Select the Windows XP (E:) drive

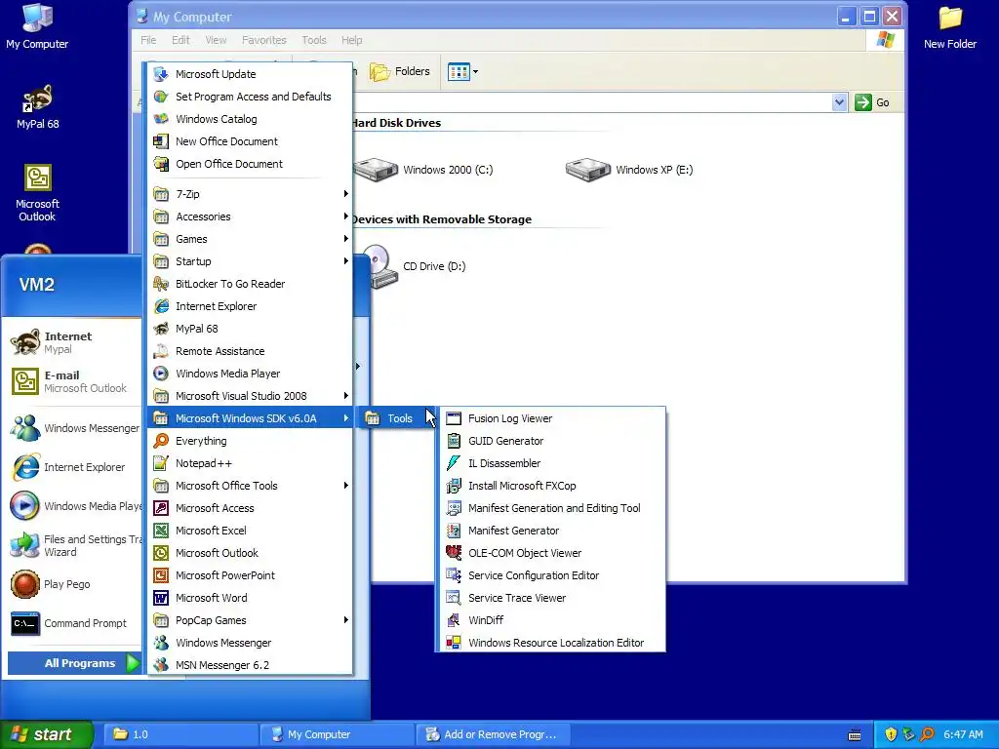629,170
